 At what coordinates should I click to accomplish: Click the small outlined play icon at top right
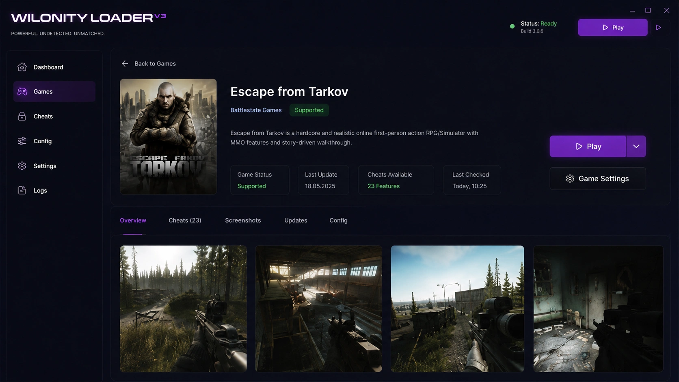(x=659, y=27)
